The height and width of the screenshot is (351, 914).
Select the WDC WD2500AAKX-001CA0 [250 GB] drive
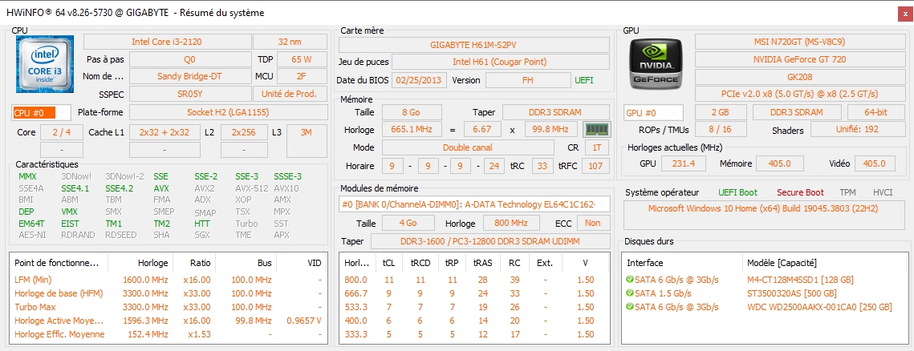coord(763,307)
